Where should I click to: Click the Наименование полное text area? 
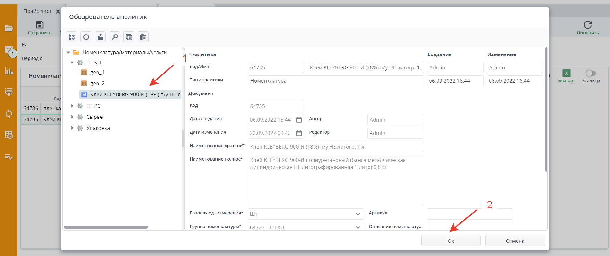tap(335, 180)
